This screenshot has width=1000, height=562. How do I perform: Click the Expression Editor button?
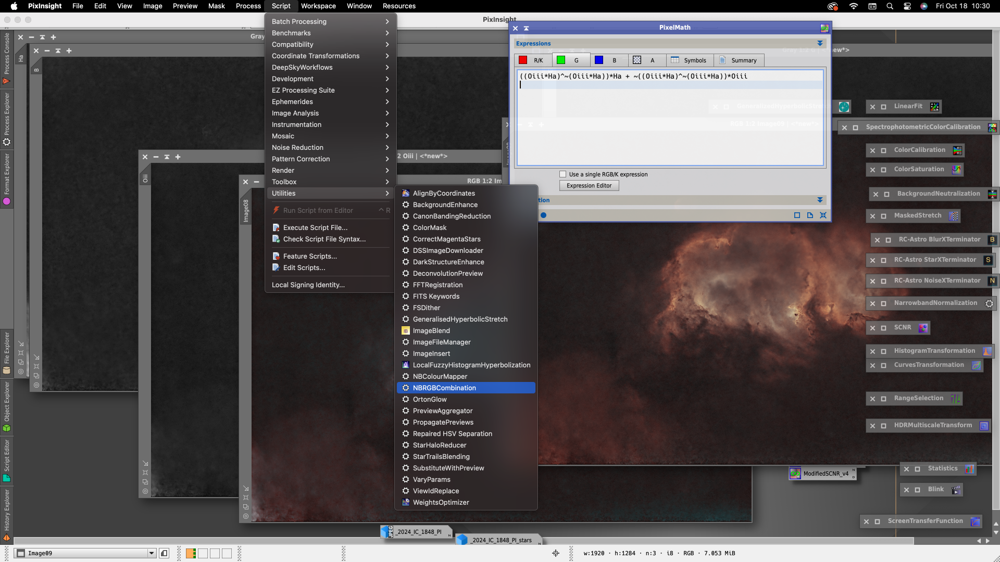point(589,186)
